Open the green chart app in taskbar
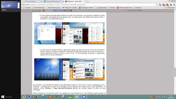Screen dimensions: 176x99 (70, 97)
